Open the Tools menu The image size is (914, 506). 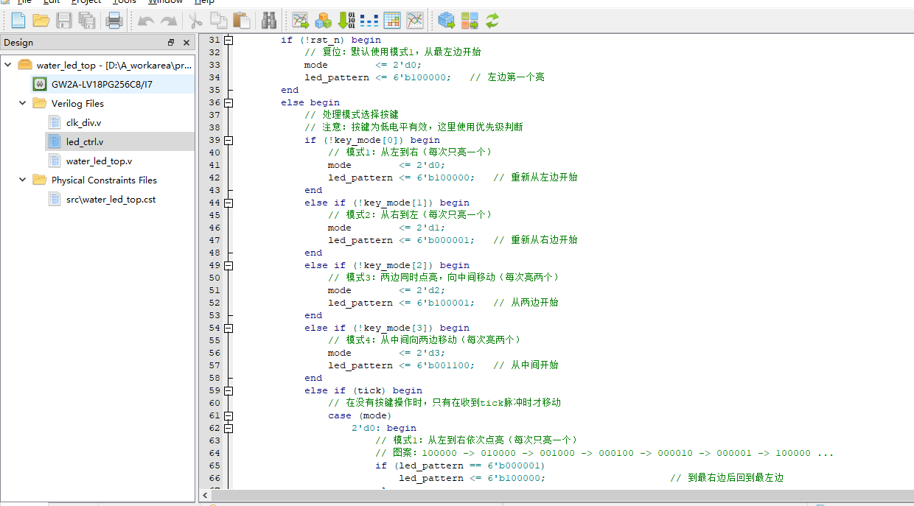124,2
